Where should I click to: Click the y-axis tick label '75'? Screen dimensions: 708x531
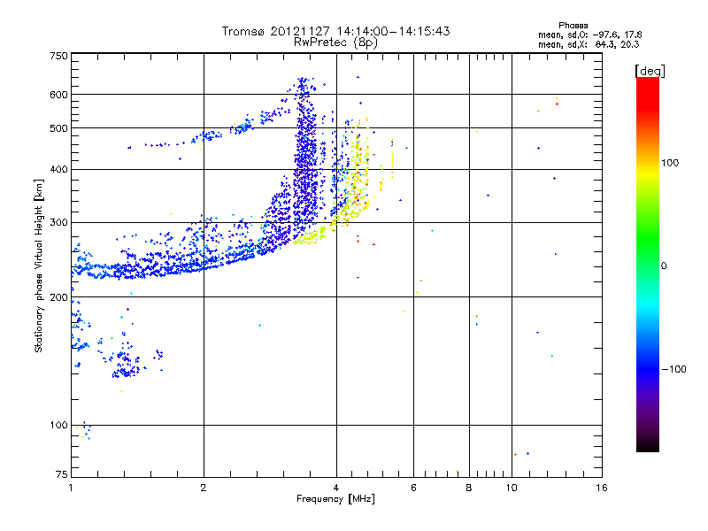pos(62,474)
